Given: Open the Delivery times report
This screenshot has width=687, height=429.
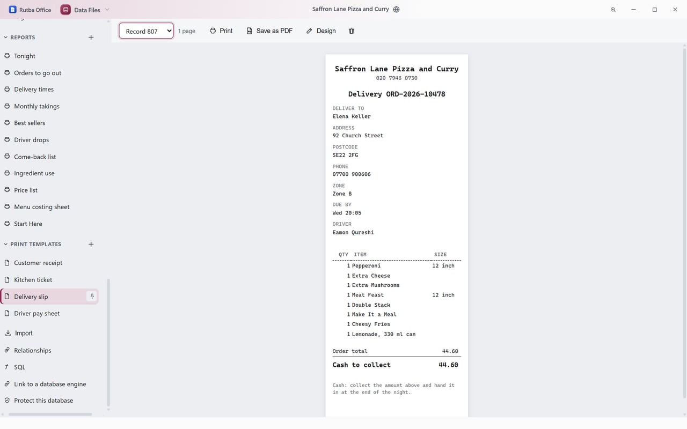Looking at the screenshot, I should pyautogui.click(x=49, y=90).
